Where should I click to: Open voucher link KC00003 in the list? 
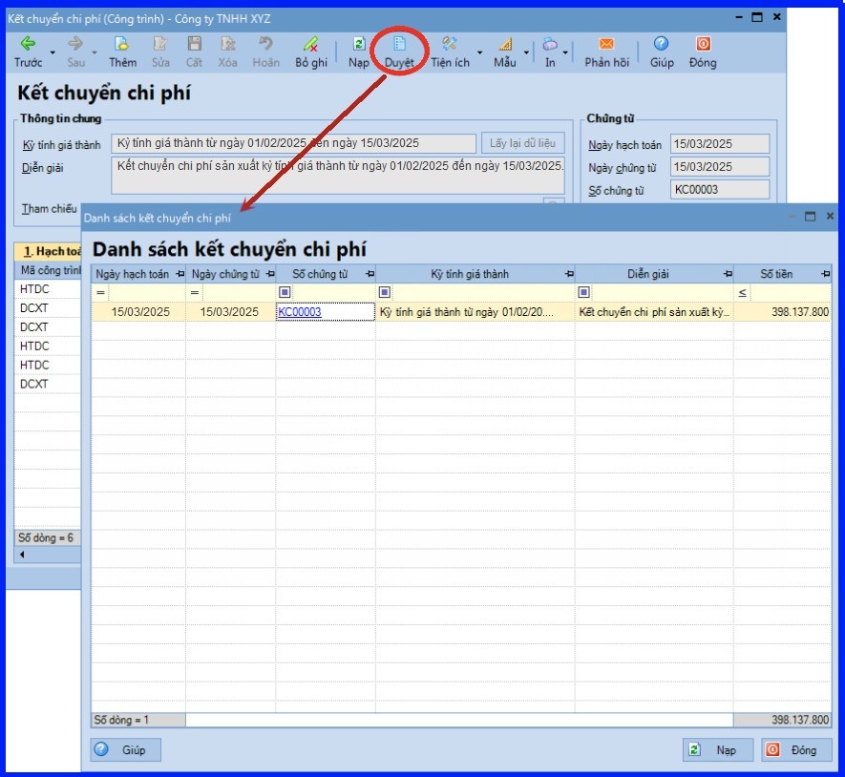point(300,312)
